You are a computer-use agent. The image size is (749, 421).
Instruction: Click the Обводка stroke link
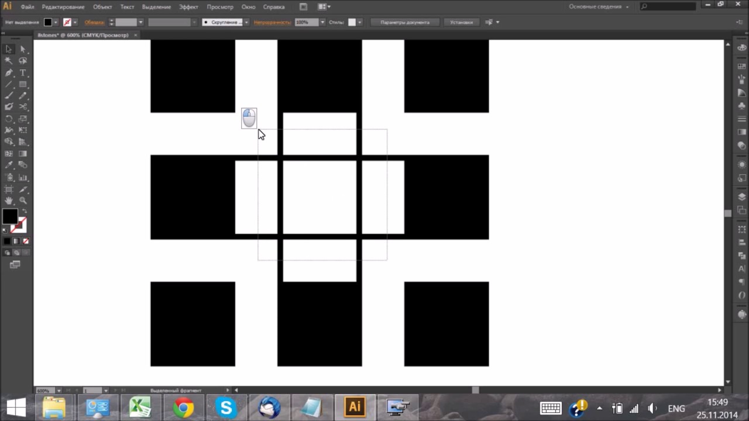tap(94, 22)
